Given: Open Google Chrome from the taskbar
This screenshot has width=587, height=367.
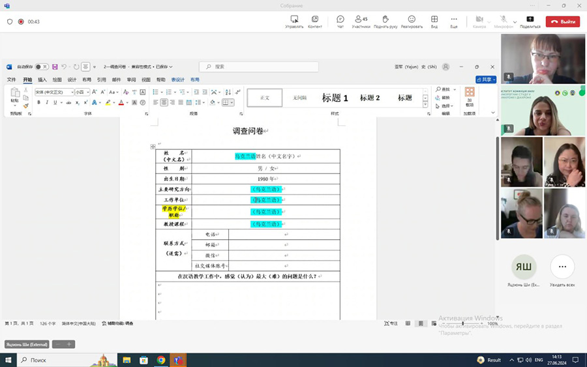Looking at the screenshot, I should tap(161, 360).
